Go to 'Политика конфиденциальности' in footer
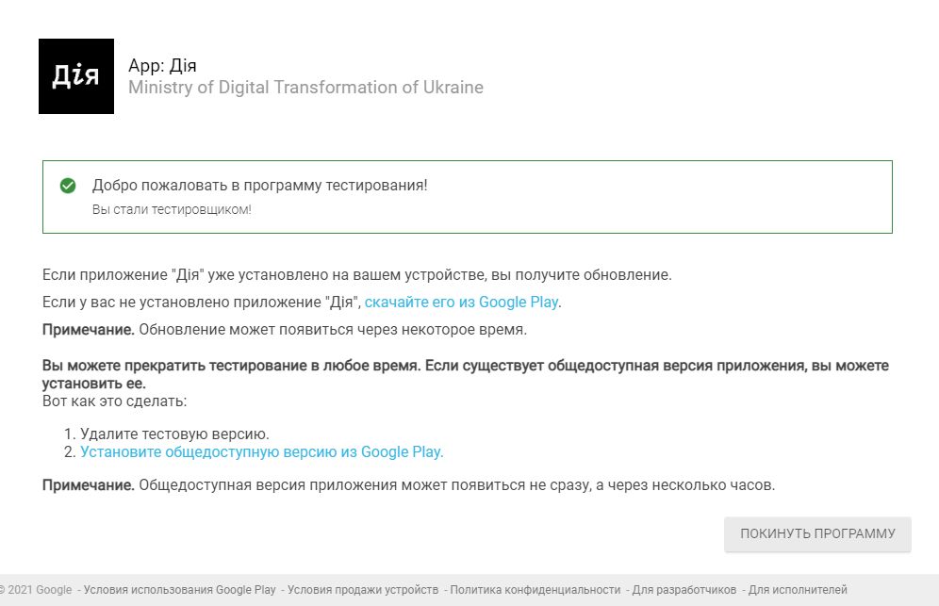939x606 pixels. pyautogui.click(x=535, y=590)
